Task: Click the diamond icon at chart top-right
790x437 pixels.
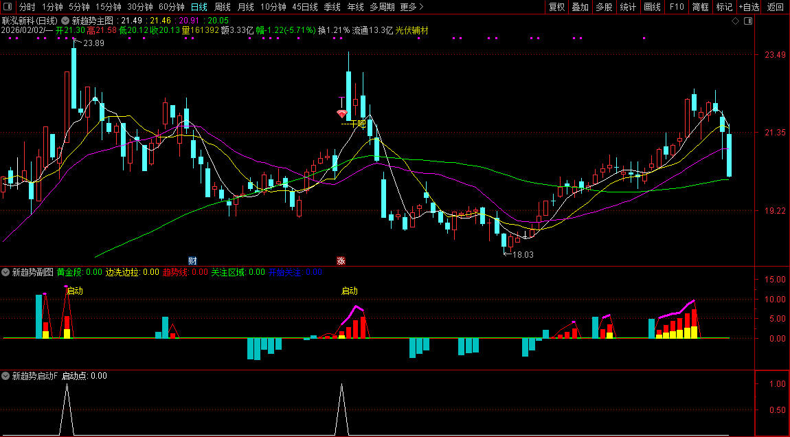Action: point(735,21)
